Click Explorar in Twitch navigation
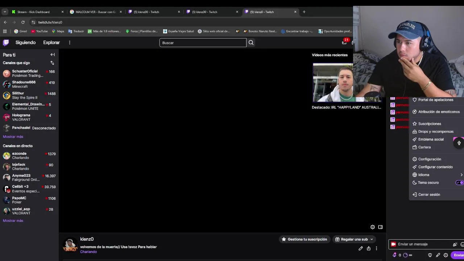This screenshot has width=464, height=261. tap(51, 42)
